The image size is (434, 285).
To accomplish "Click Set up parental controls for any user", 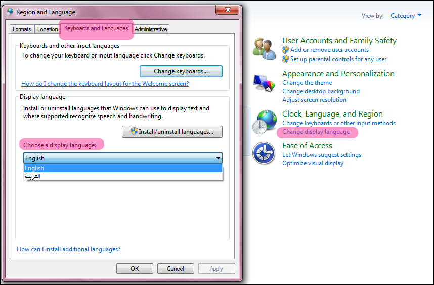I will coord(338,59).
